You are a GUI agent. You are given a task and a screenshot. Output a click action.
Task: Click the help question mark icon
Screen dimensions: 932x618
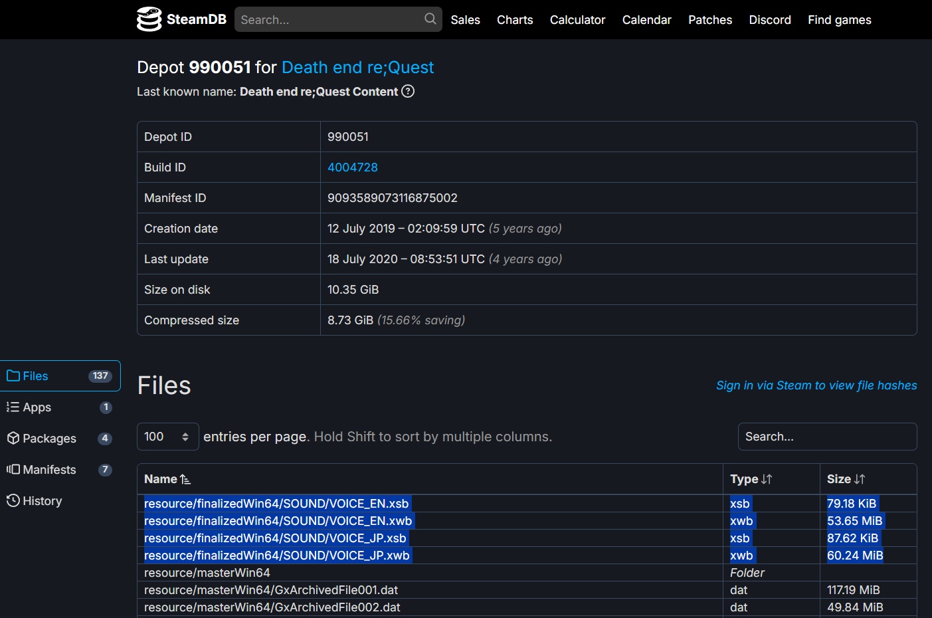tap(408, 92)
